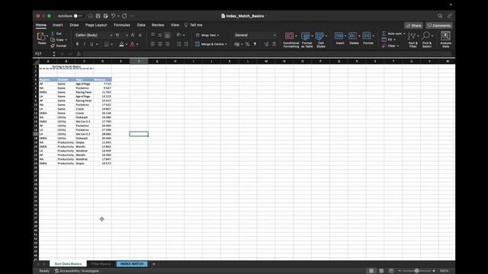This screenshot has width=488, height=274.
Task: Click the Find & Select magnifier icon
Action: tap(426, 36)
